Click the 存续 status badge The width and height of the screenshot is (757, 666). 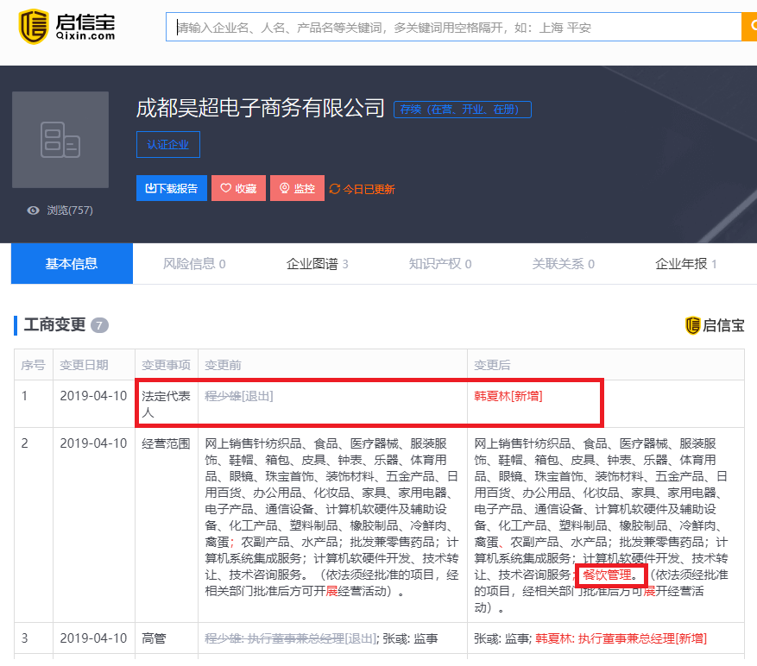click(463, 110)
